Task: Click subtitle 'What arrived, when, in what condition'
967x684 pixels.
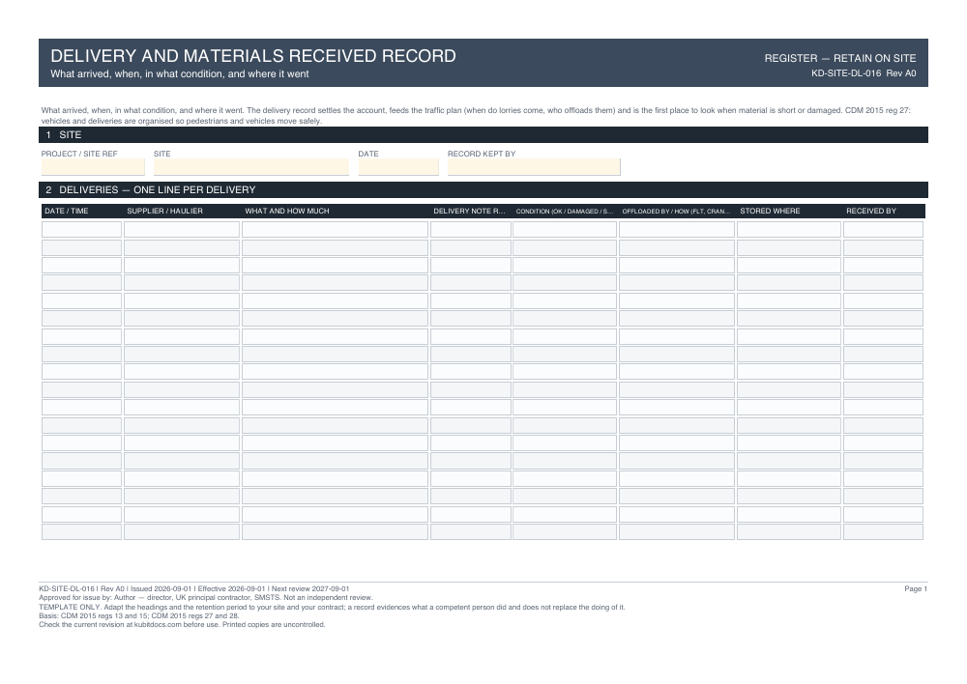Action: [x=180, y=74]
